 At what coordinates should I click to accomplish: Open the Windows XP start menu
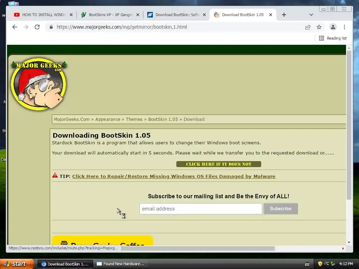click(x=17, y=264)
